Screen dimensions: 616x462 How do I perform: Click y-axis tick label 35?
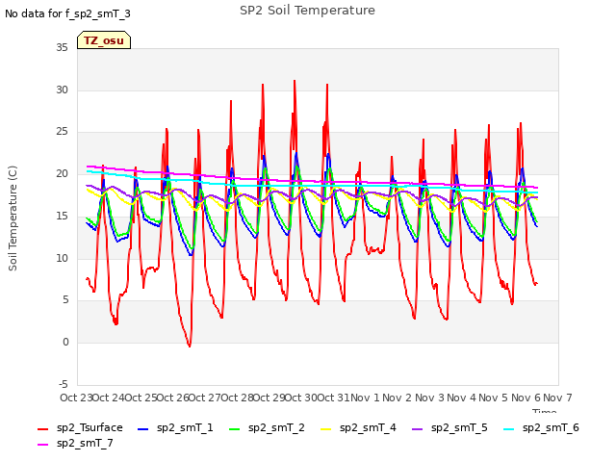[x=62, y=47]
